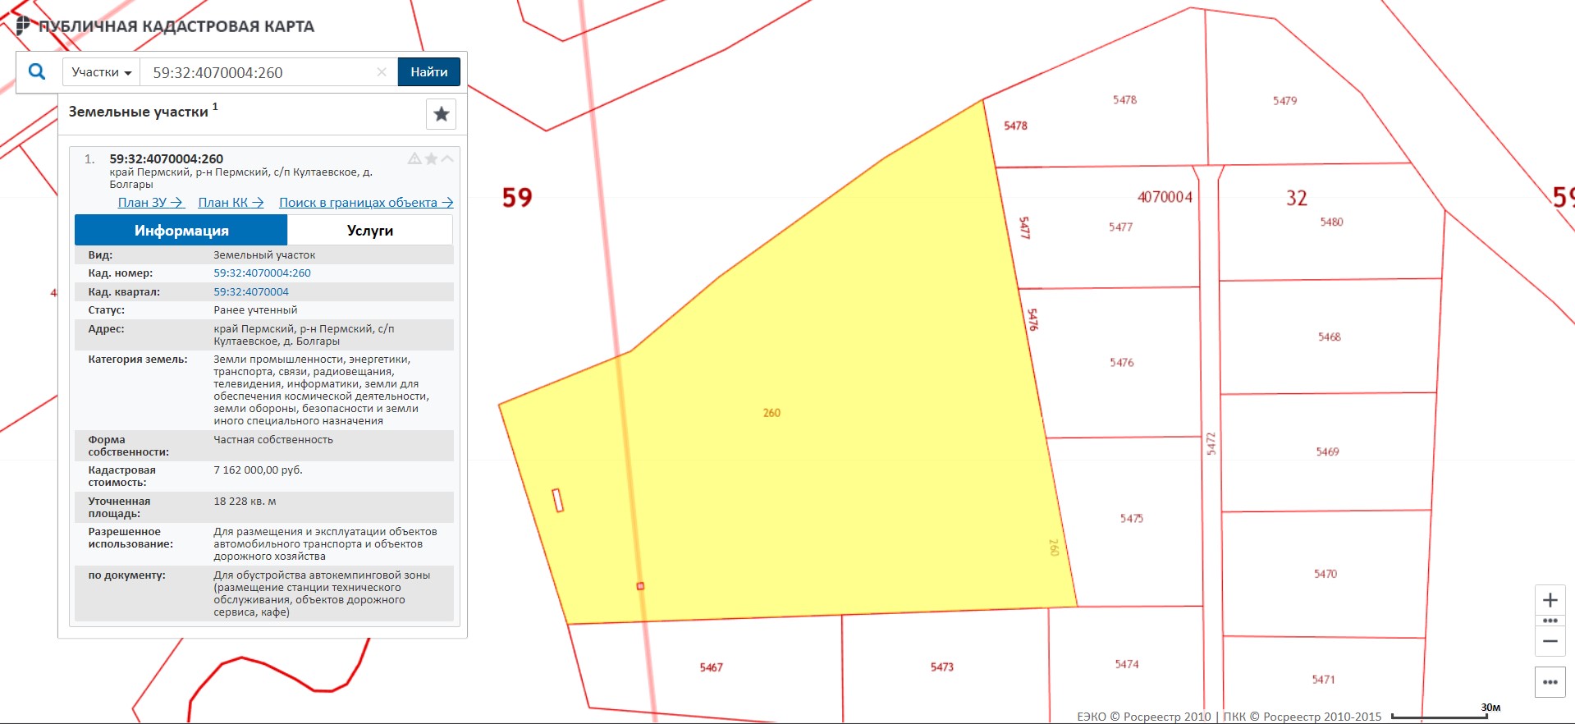The image size is (1575, 724).
Task: Select the Информация tab
Action: (181, 231)
